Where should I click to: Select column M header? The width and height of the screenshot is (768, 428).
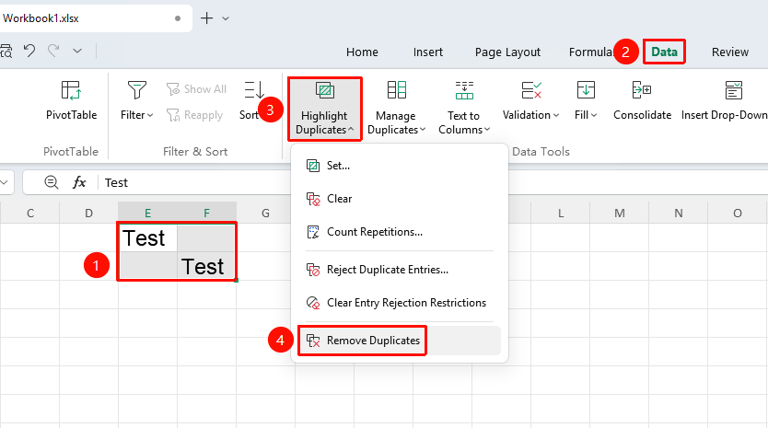tap(620, 213)
